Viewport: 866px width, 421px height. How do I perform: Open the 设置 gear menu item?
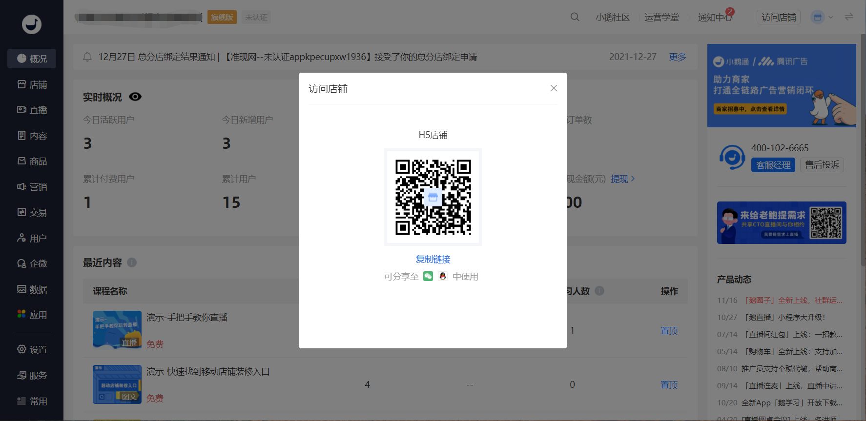tap(32, 349)
